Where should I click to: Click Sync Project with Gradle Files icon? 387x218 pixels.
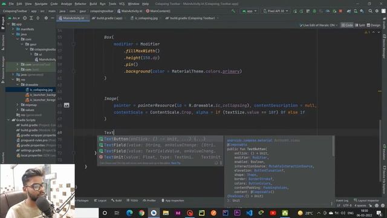[349, 11]
